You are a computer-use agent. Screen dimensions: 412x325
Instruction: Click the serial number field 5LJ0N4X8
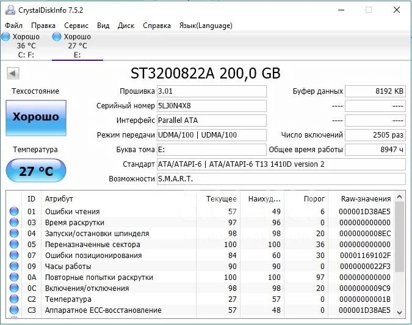212,106
